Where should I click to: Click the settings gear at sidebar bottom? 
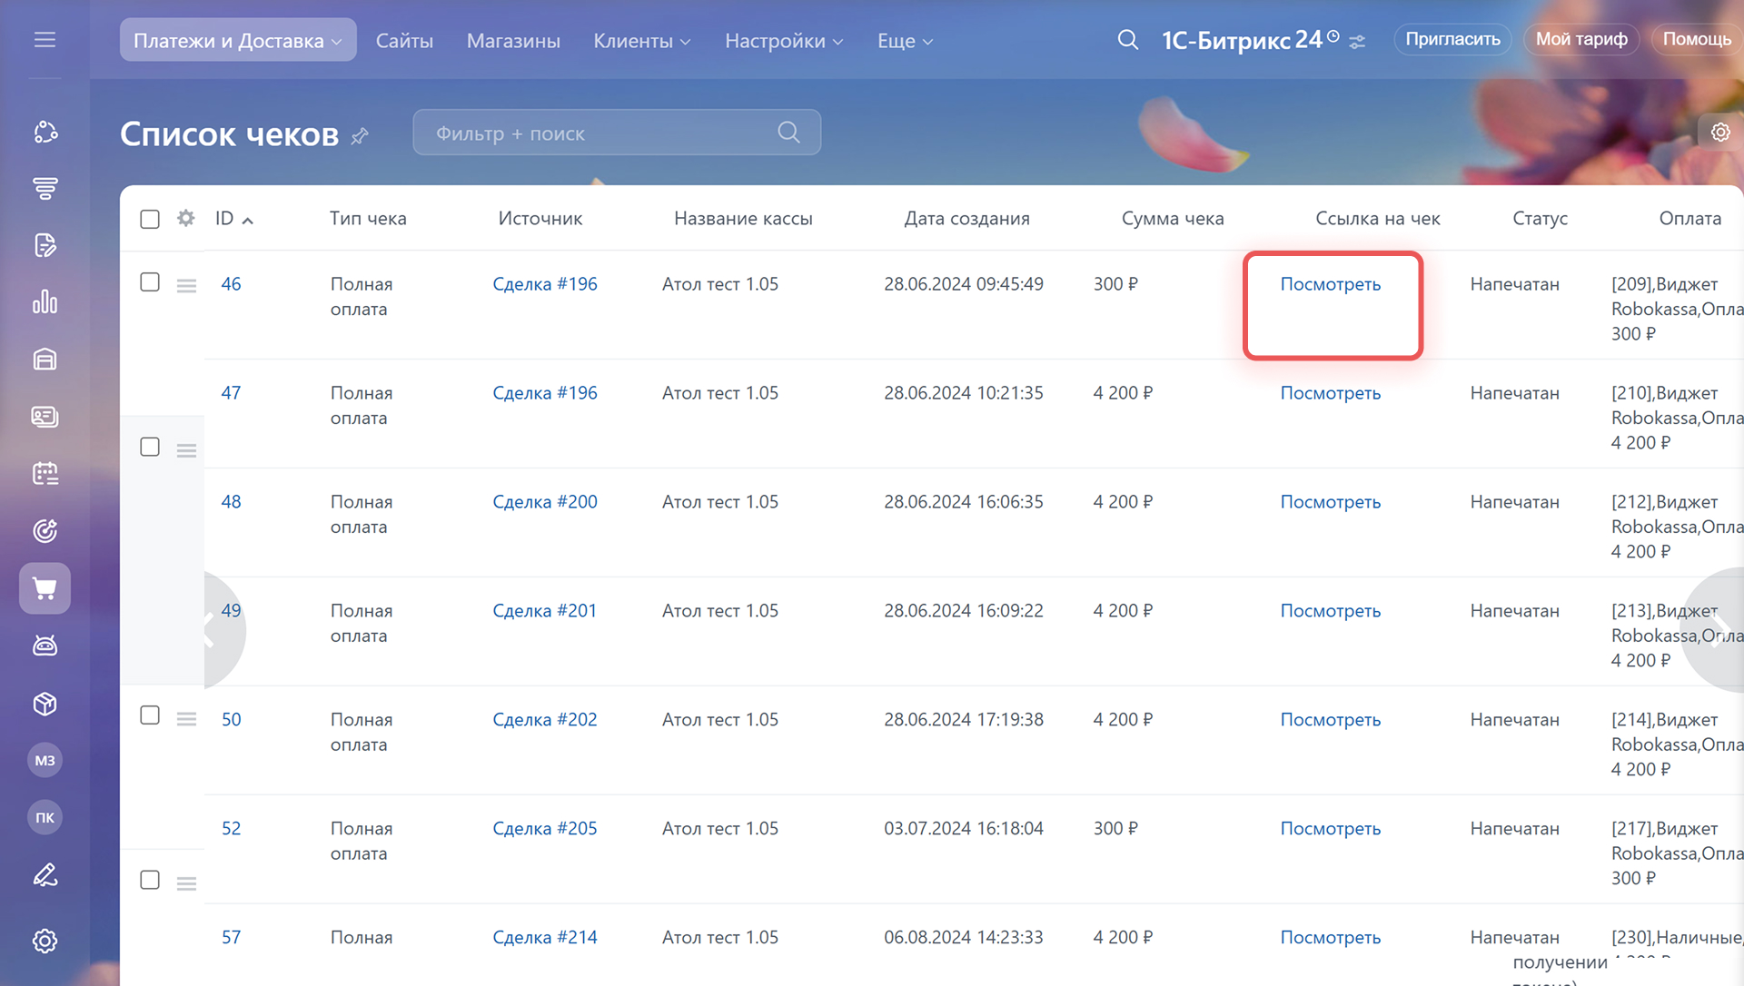click(45, 941)
